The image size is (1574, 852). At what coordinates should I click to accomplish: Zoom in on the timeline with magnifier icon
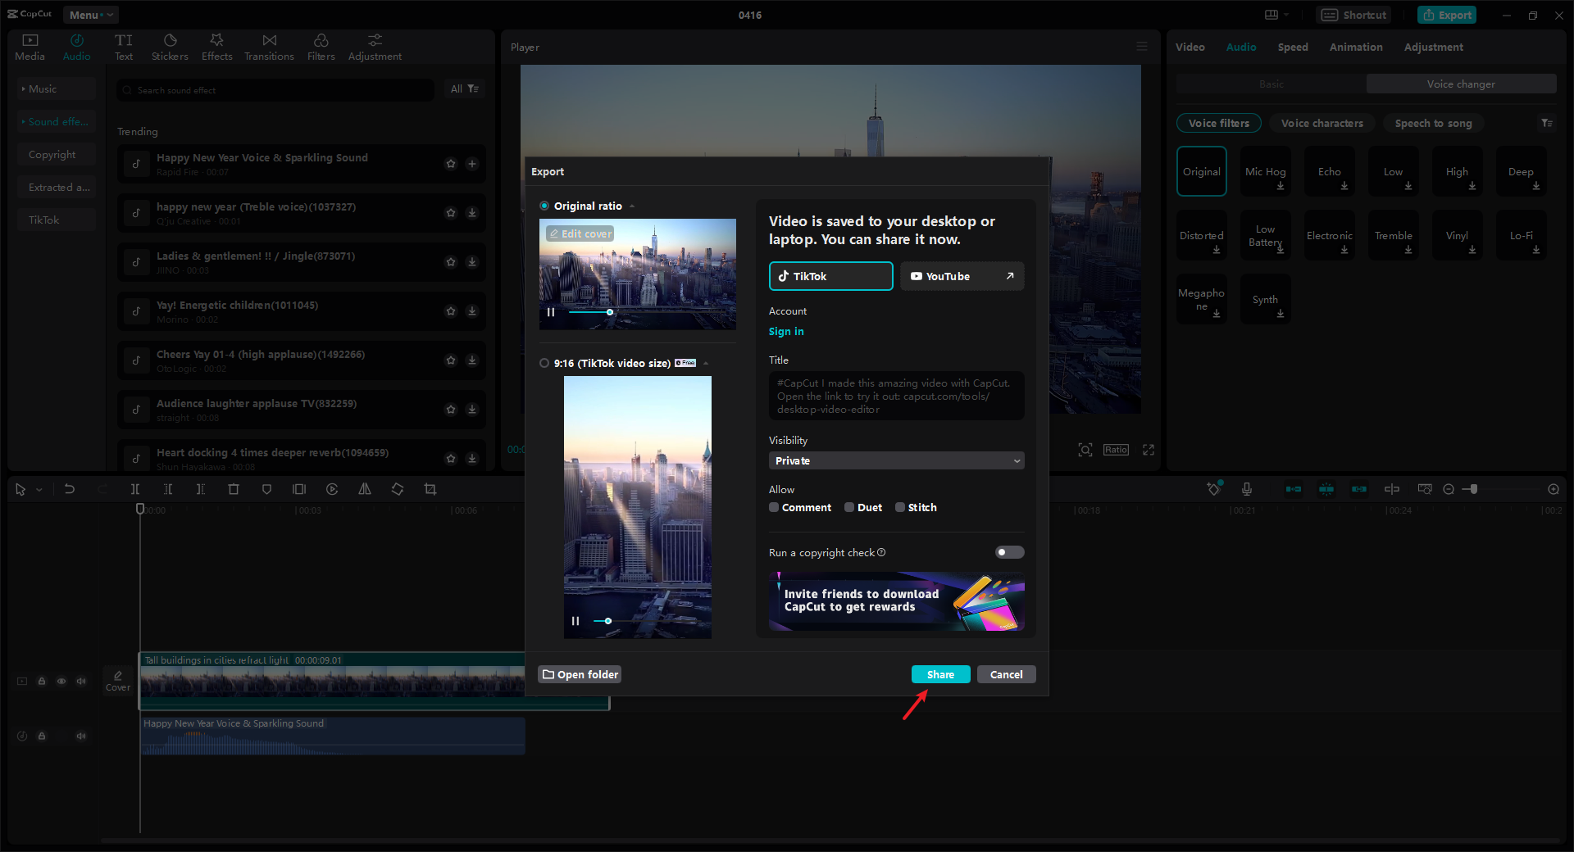[1554, 489]
